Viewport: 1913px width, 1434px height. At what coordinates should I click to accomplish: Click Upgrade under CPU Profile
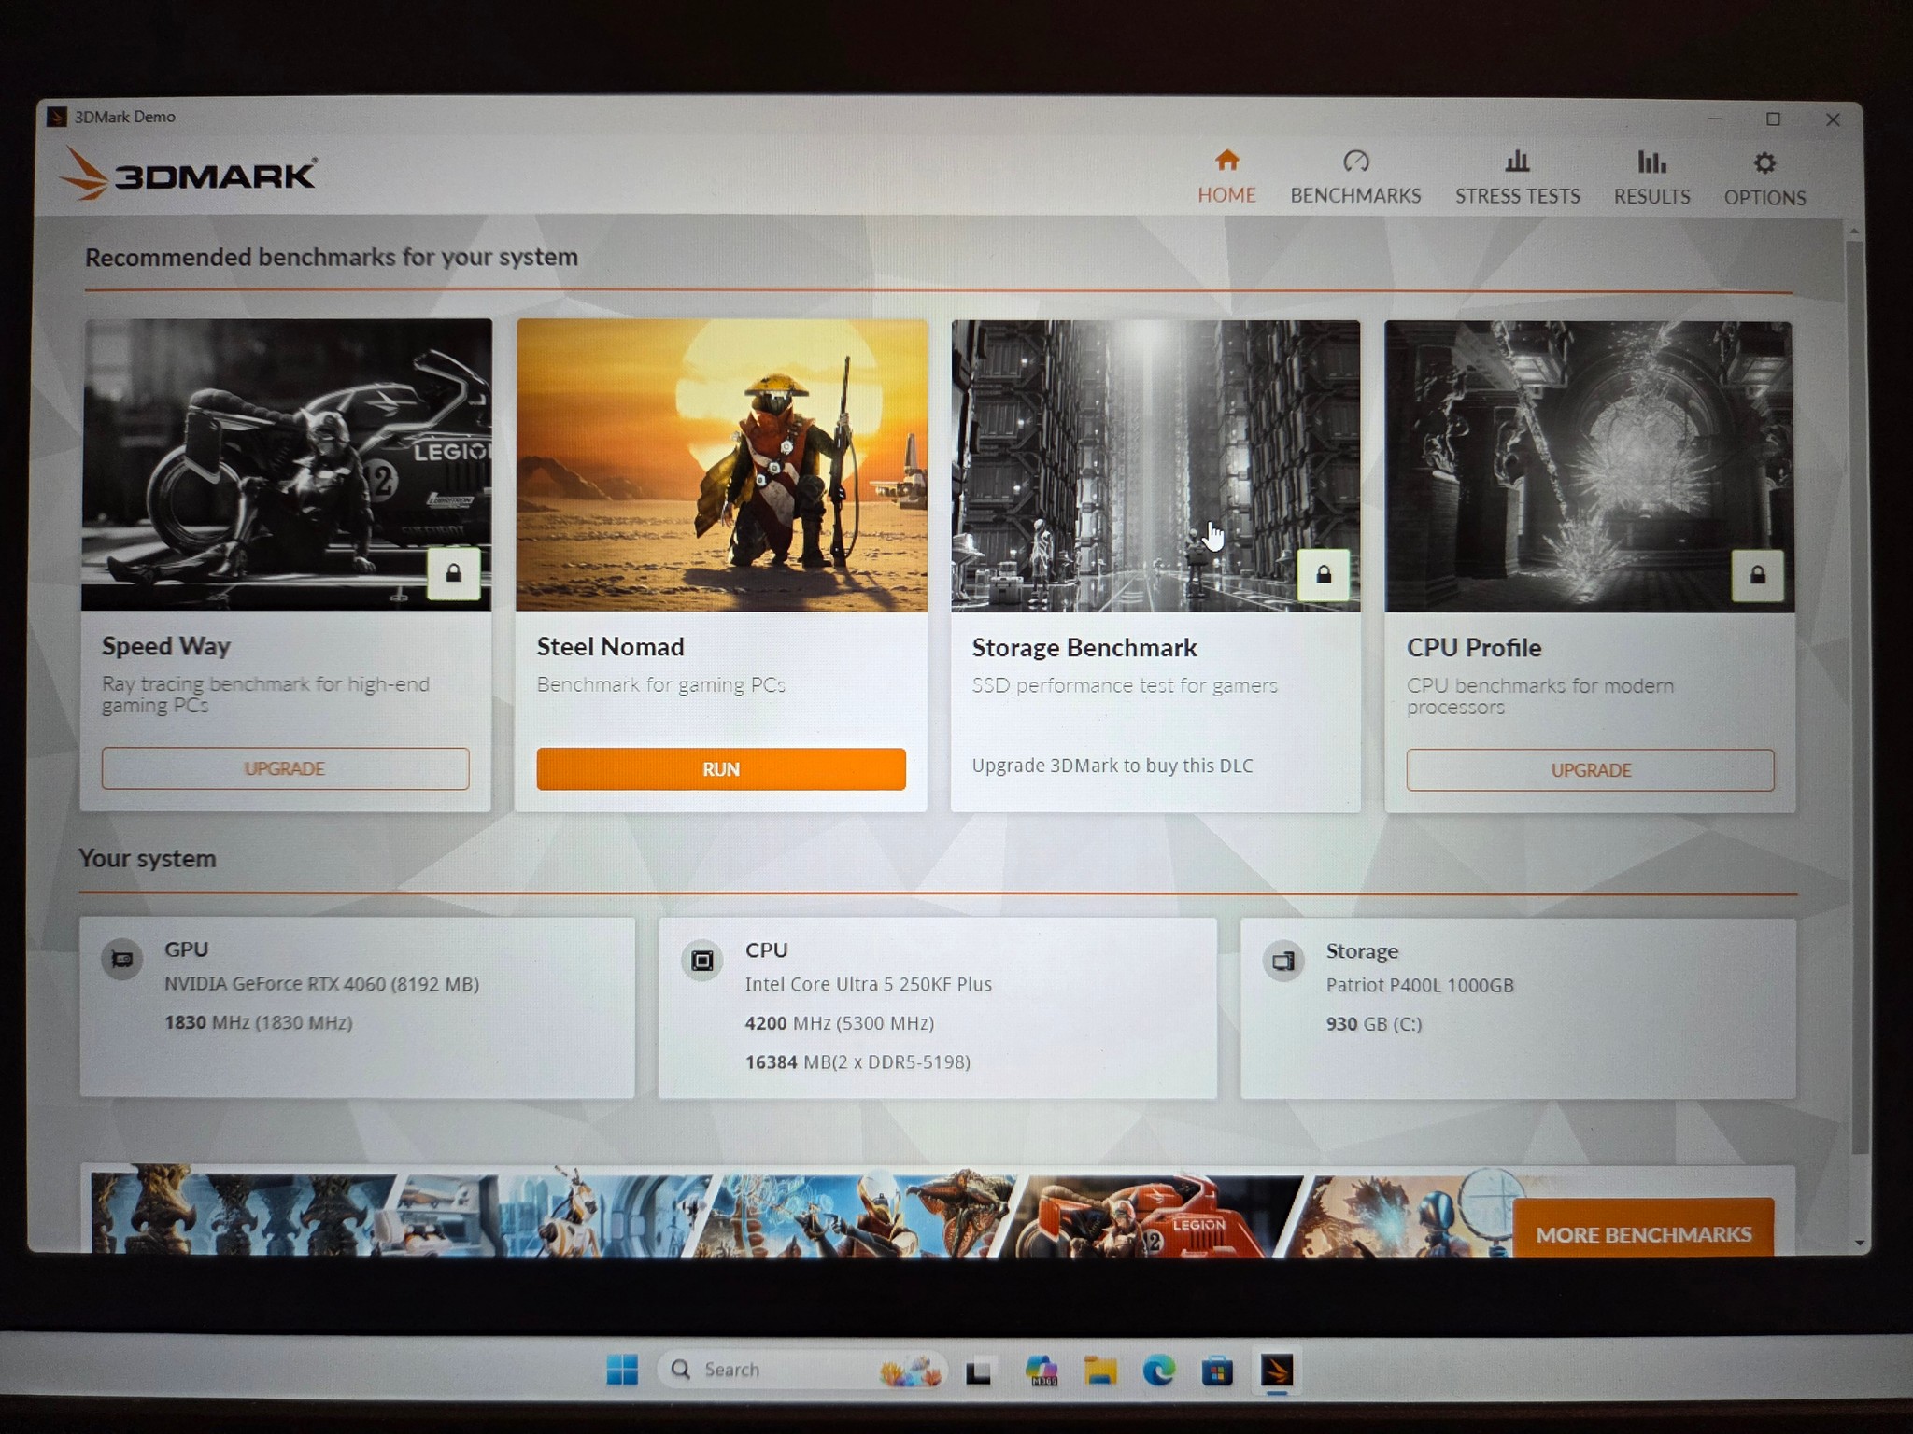[1591, 770]
